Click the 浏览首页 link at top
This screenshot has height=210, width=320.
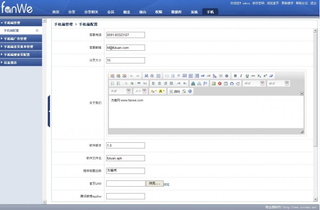[273, 3]
